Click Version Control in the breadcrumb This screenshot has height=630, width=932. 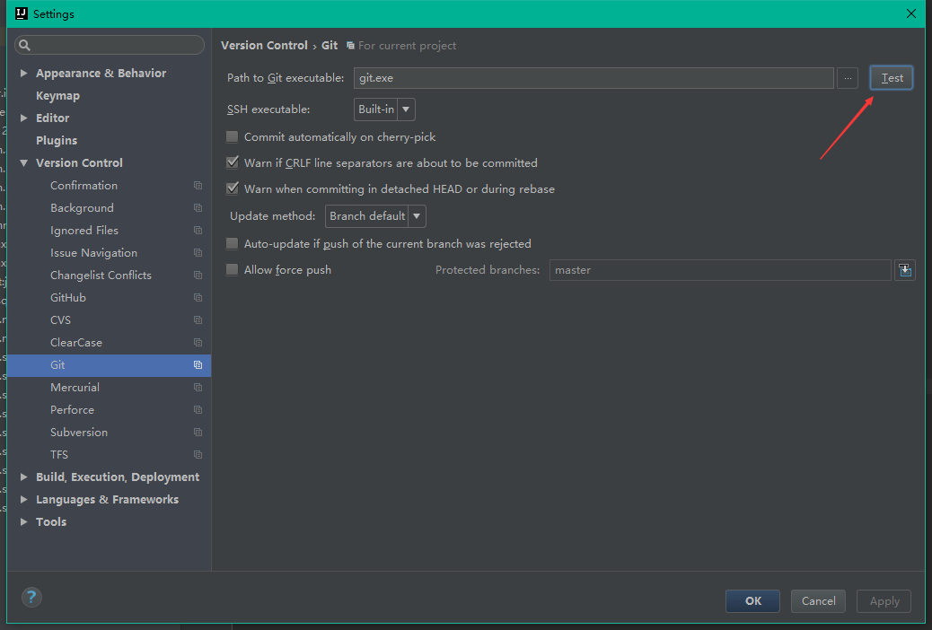[x=265, y=46]
